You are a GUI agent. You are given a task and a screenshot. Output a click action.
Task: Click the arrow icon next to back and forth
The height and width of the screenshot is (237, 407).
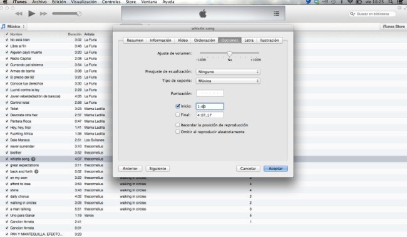[x=36, y=171]
